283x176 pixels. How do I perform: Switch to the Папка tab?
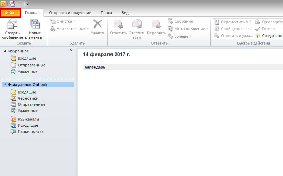tap(106, 13)
